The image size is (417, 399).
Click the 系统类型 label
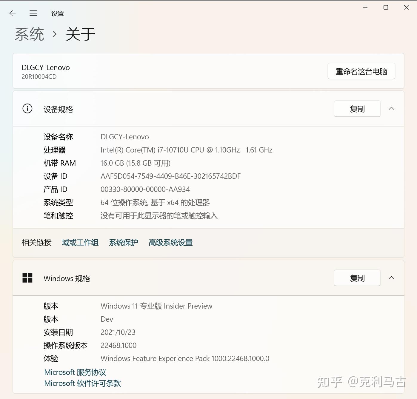pyautogui.click(x=58, y=203)
